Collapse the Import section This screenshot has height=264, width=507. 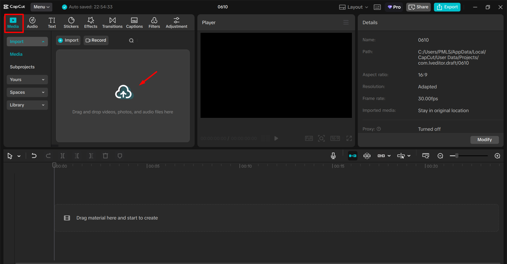pos(27,41)
